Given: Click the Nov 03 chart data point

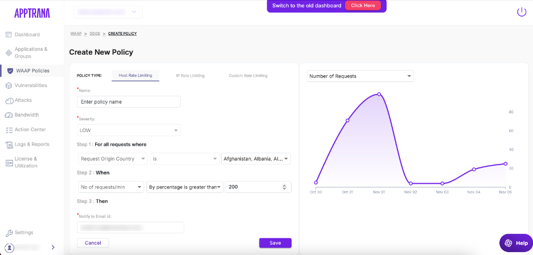Looking at the screenshot, I should pos(442,183).
